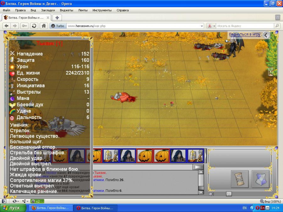This screenshot has height=212, width=283.
Task: Send chat message with arrow button
Action: tap(198, 167)
